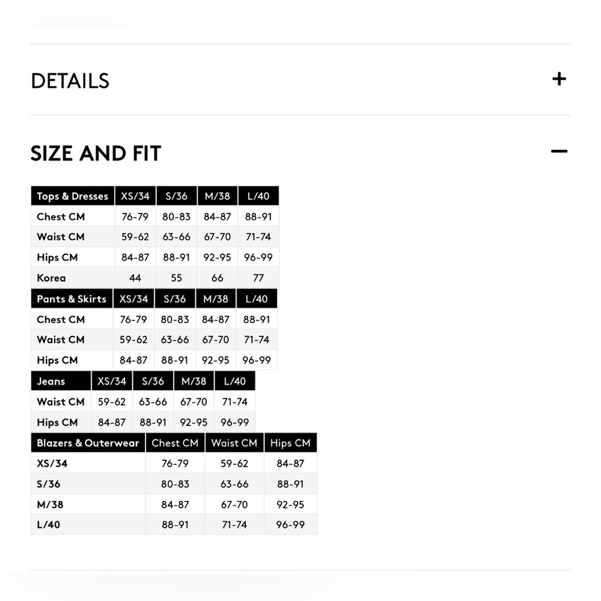Image resolution: width=601 pixels, height=601 pixels.
Task: Choose Korea size 77 cell
Action: [x=258, y=278]
